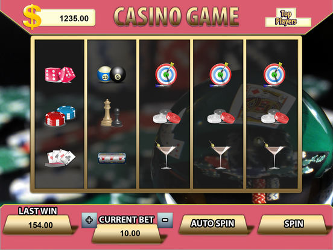Start the Auto Spin mode
The height and width of the screenshot is (250, 333).
pos(213,224)
